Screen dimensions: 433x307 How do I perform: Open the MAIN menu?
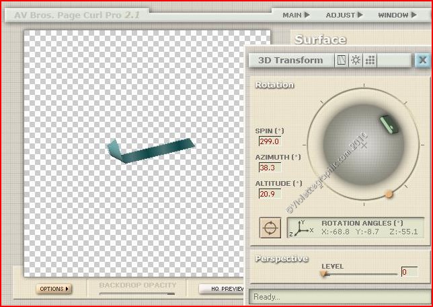pyautogui.click(x=296, y=15)
